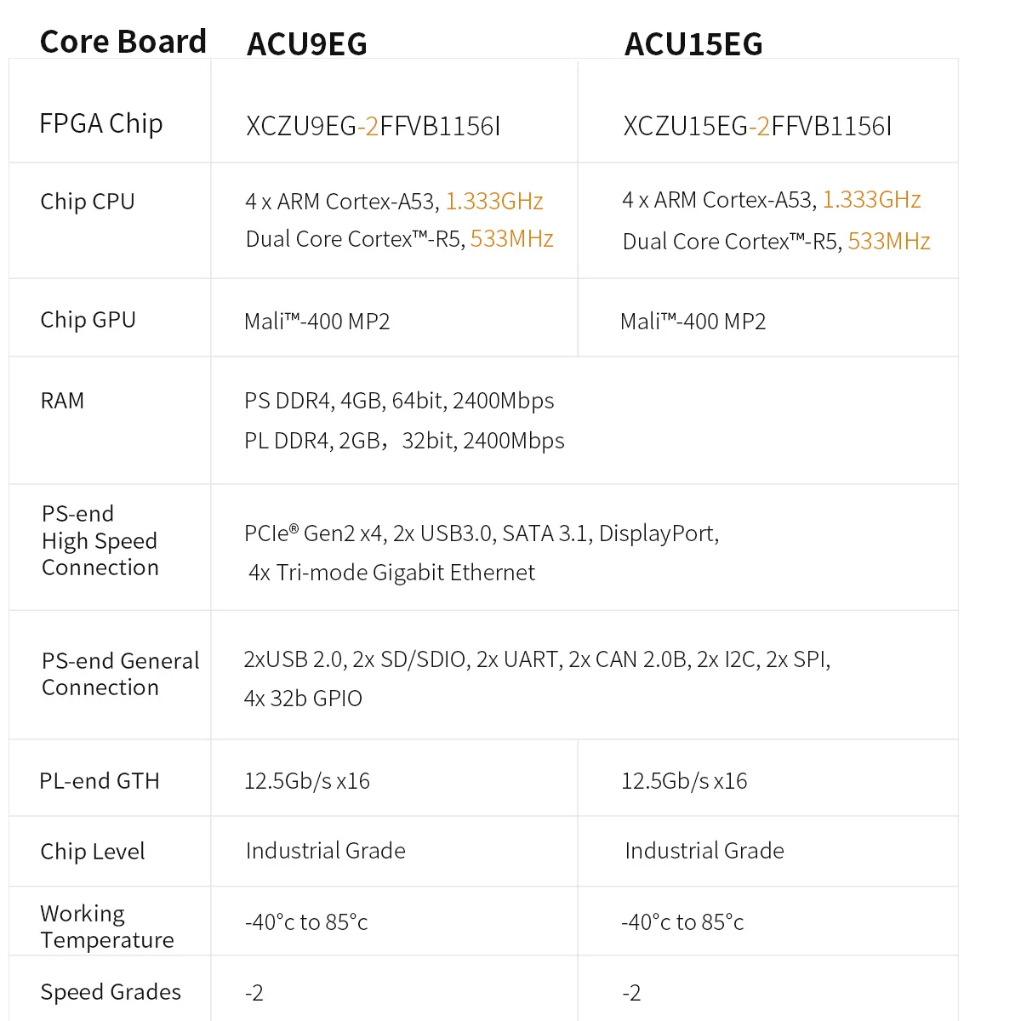The width and height of the screenshot is (1021, 1021).
Task: Click Industrial Grade in the ACU9EG column
Action: tap(326, 851)
